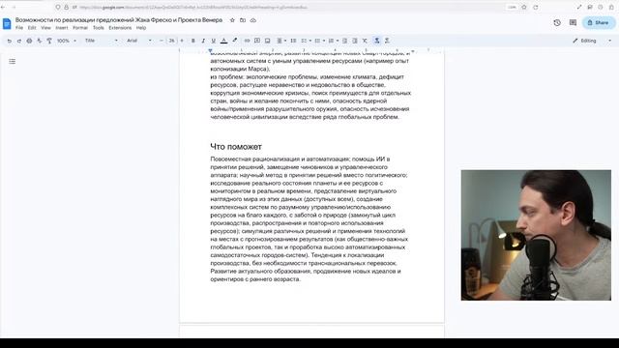Click the document title text field

pyautogui.click(x=119, y=19)
